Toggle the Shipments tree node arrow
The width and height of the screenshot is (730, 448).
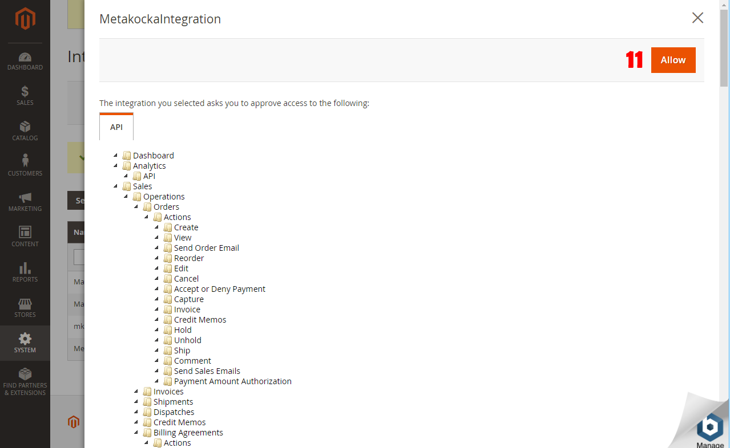click(136, 401)
